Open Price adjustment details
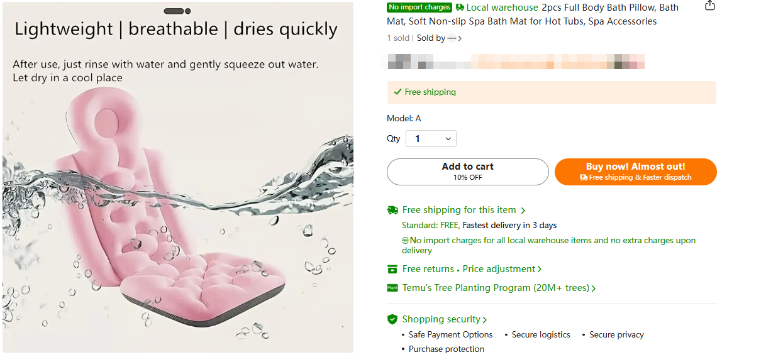The height and width of the screenshot is (362, 783). pos(499,269)
